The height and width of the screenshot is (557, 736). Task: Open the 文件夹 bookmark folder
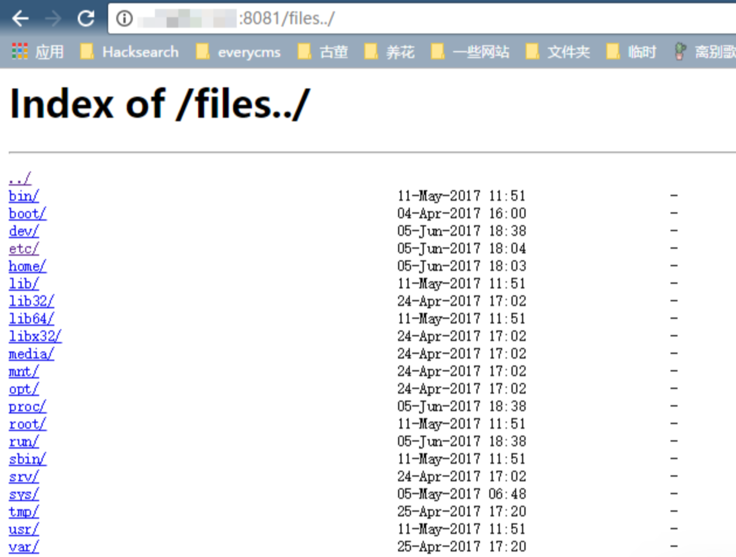[x=558, y=52]
